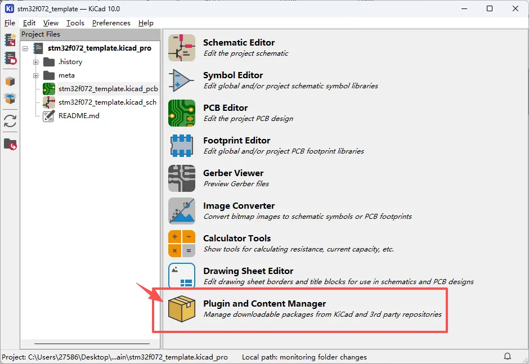Click .history folder icon in tree

click(49, 62)
